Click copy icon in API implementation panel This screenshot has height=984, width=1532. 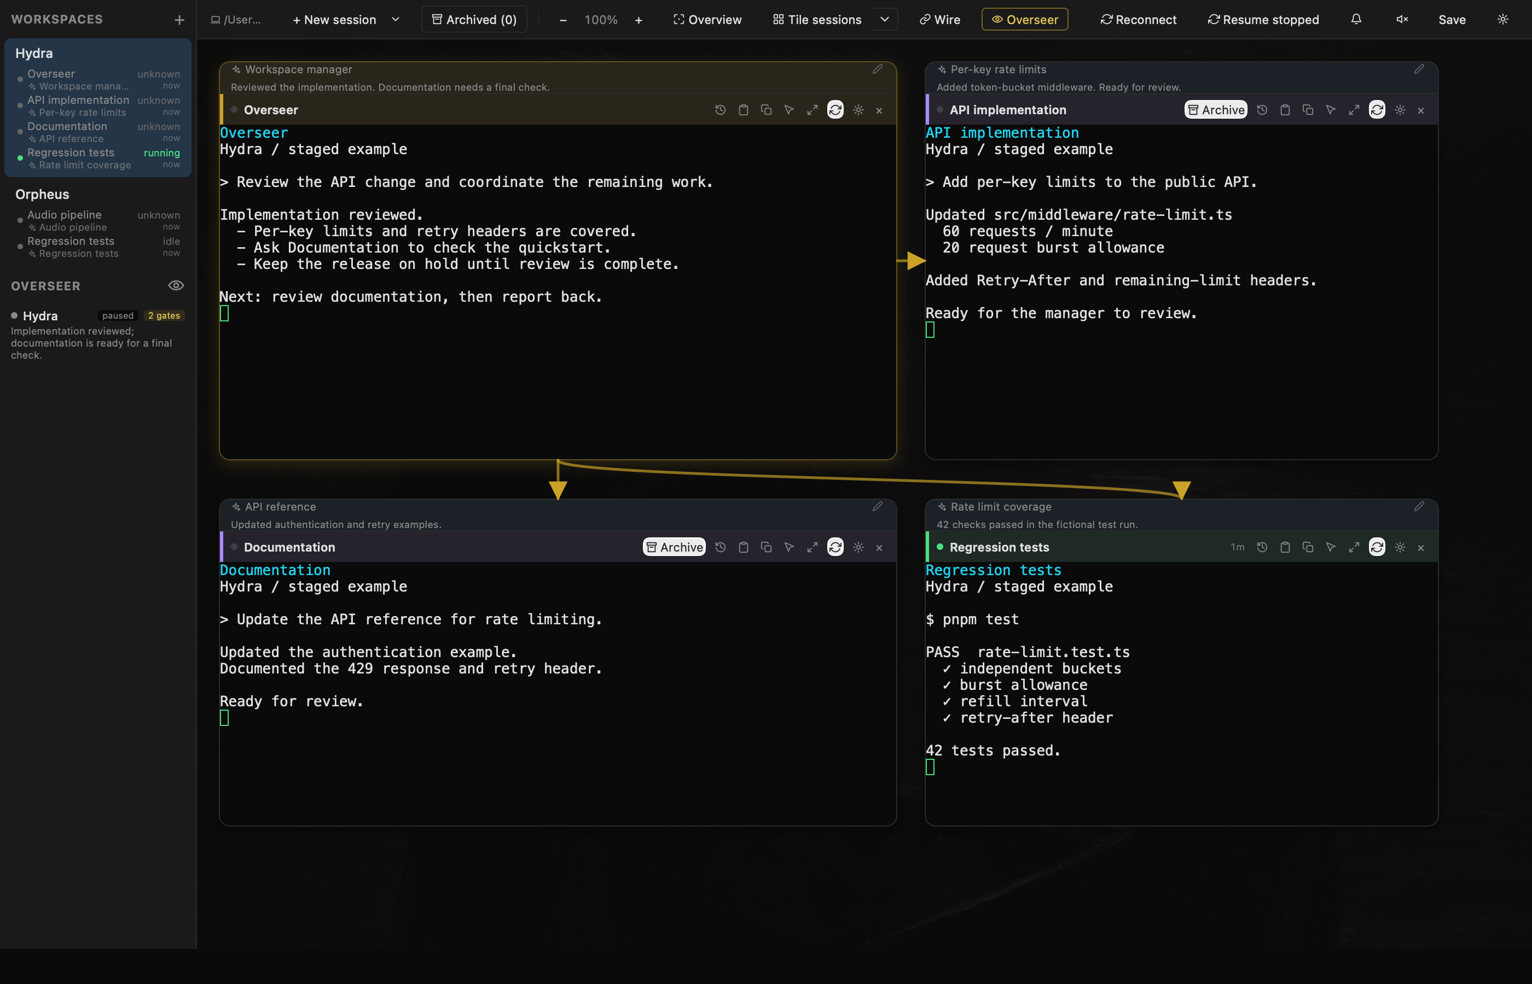[x=1308, y=110]
